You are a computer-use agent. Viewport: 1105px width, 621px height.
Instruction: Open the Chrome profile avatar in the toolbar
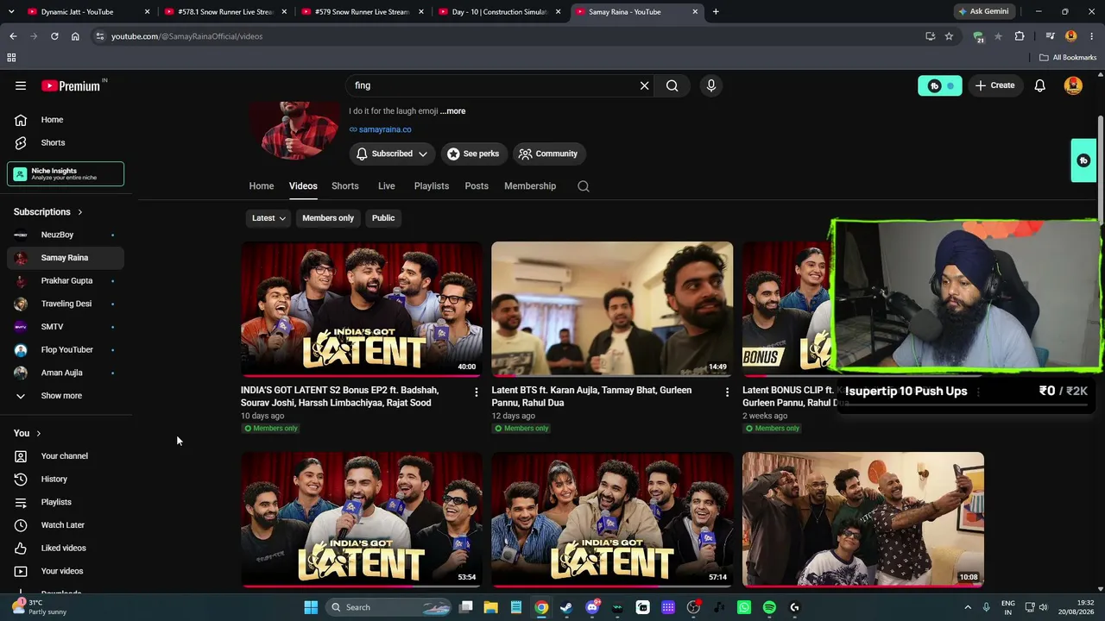[1071, 36]
